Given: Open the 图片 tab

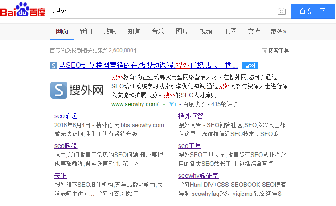Looking at the screenshot, I should tap(182, 32).
